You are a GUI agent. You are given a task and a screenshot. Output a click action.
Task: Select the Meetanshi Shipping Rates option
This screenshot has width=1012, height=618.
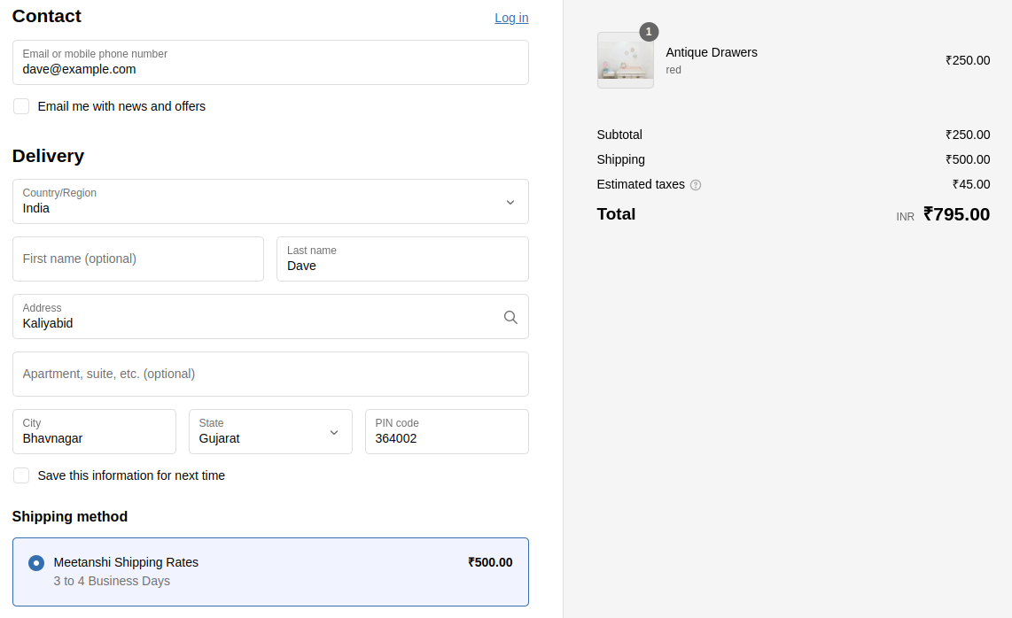tap(35, 562)
